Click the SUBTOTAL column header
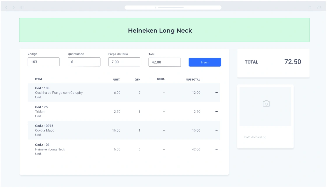The image size is (327, 188). (x=193, y=79)
